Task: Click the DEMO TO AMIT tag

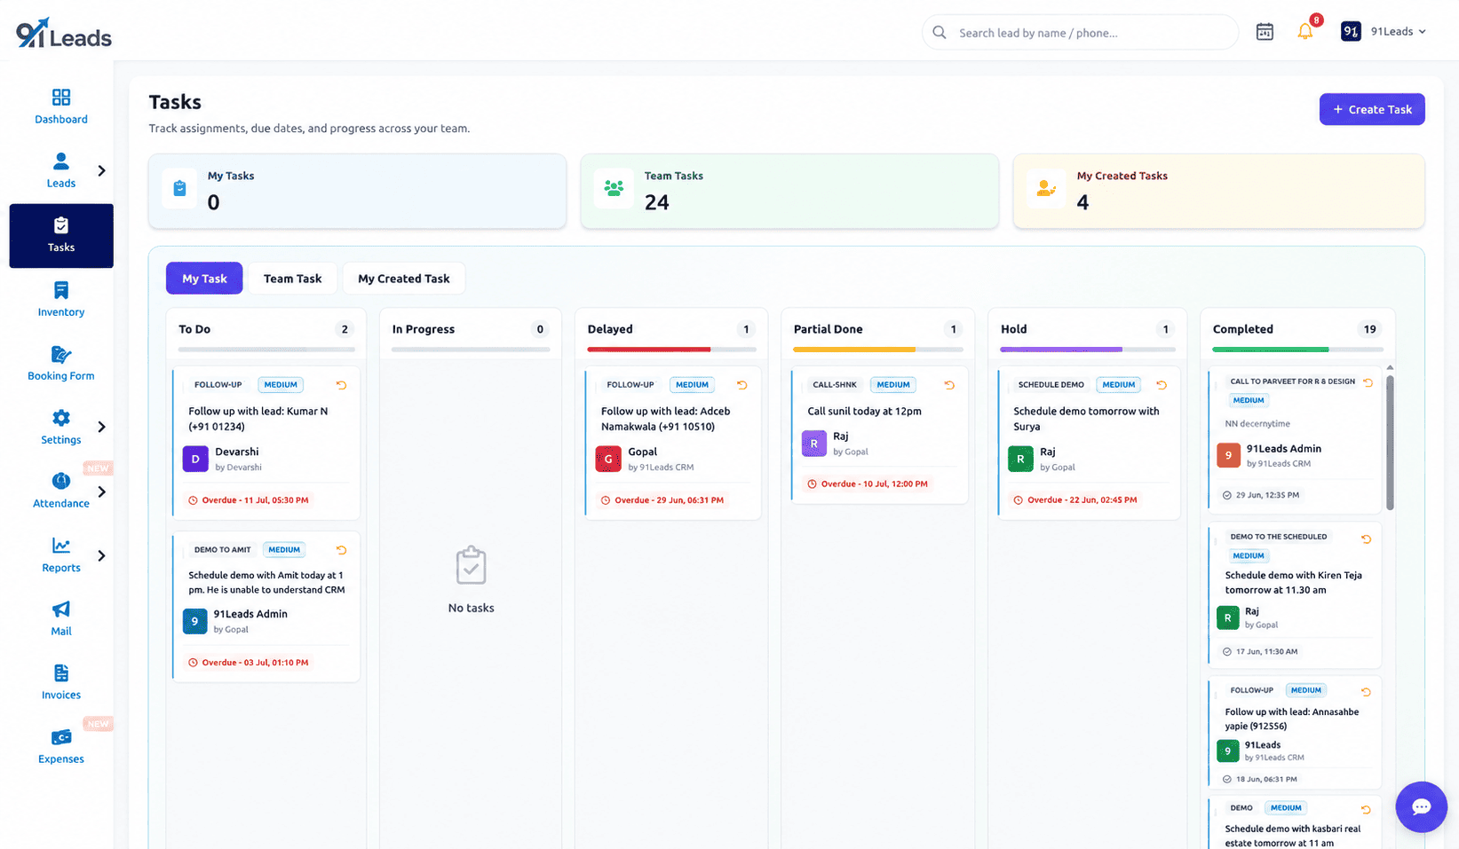Action: (x=222, y=550)
